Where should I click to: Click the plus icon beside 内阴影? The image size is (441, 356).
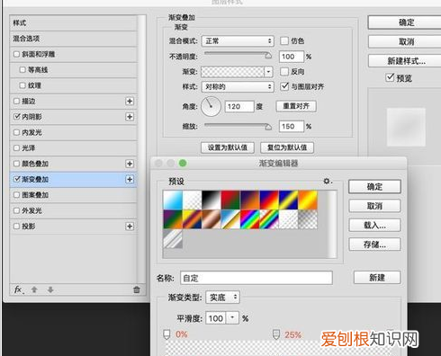pos(130,117)
